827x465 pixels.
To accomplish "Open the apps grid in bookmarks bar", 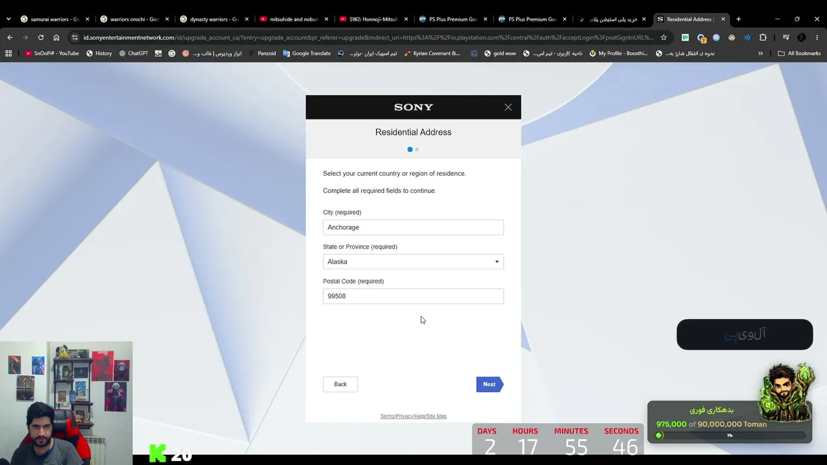I will (8, 54).
